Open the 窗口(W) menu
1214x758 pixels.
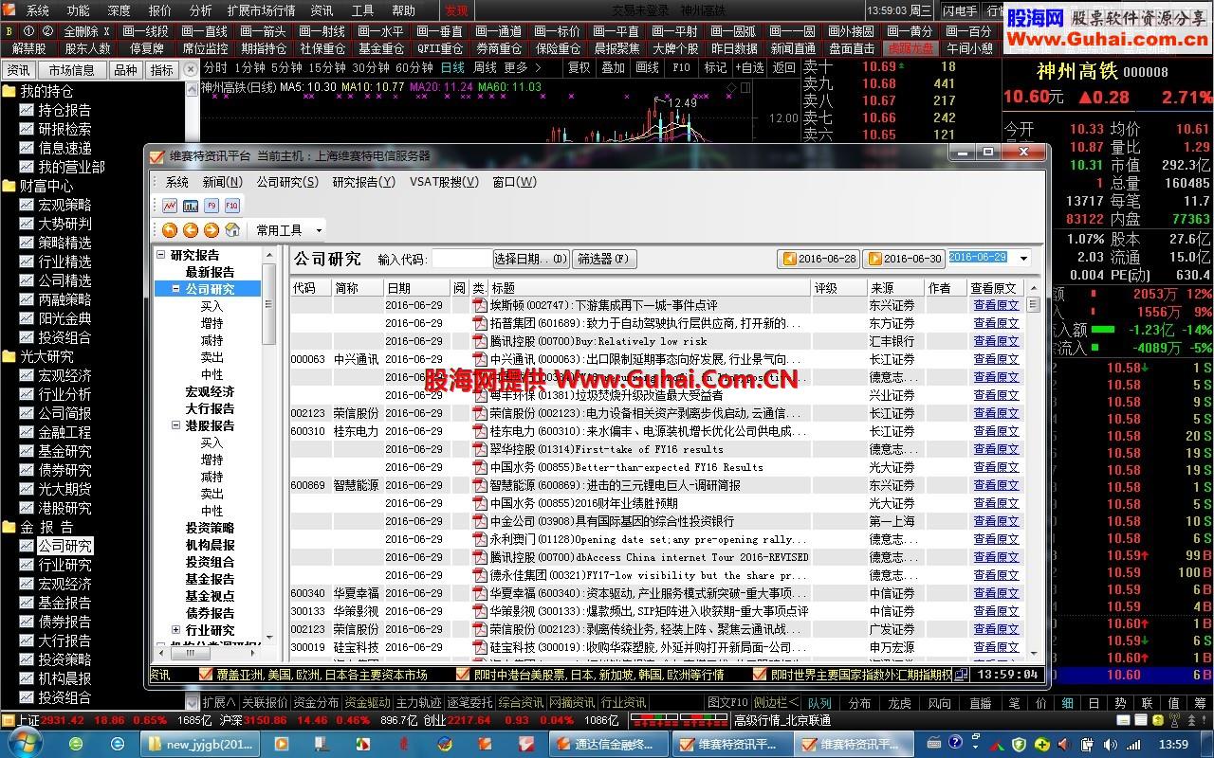[514, 182]
